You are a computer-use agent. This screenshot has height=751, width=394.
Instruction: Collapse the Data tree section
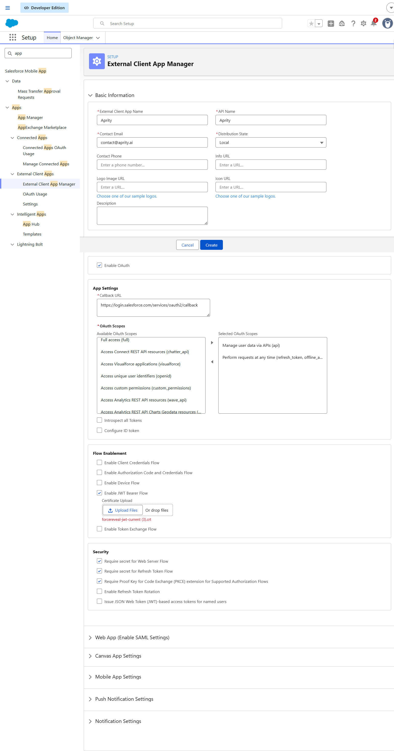click(7, 81)
